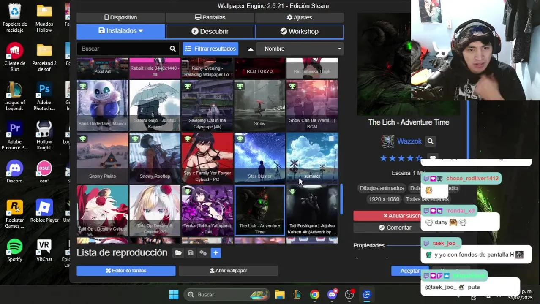Toggle the sort direction arrow
540x304 pixels.
click(x=251, y=49)
